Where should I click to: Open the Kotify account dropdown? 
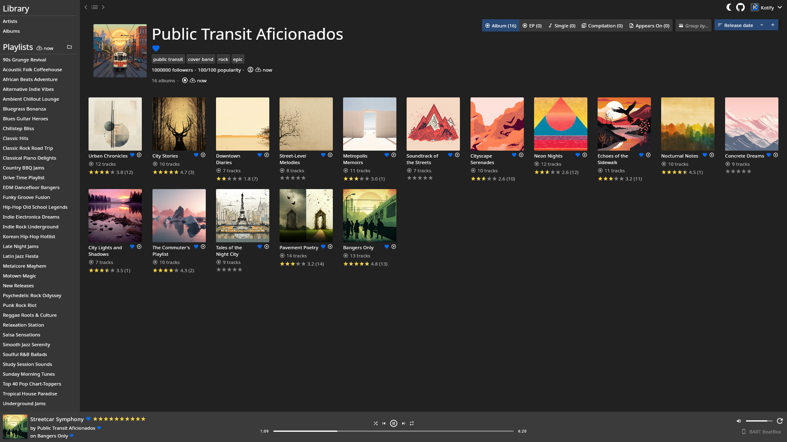(x=767, y=7)
